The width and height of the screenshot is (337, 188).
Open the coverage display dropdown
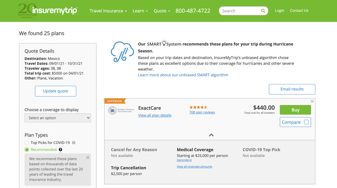tap(58, 118)
